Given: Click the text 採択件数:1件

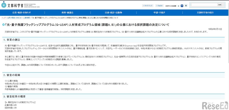Looking at the screenshot, I should click(11, 108).
